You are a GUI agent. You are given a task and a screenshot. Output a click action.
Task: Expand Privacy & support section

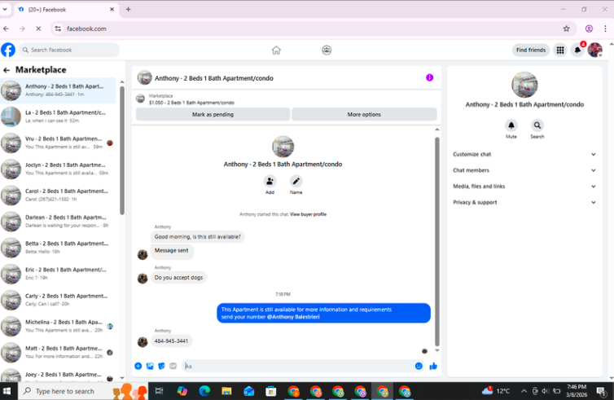[524, 203]
